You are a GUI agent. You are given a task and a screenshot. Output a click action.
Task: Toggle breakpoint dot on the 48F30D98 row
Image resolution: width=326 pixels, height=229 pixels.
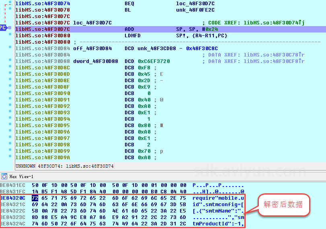pos(10,144)
